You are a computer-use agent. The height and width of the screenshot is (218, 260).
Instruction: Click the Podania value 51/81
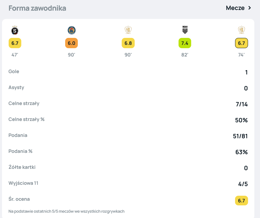tap(240, 136)
